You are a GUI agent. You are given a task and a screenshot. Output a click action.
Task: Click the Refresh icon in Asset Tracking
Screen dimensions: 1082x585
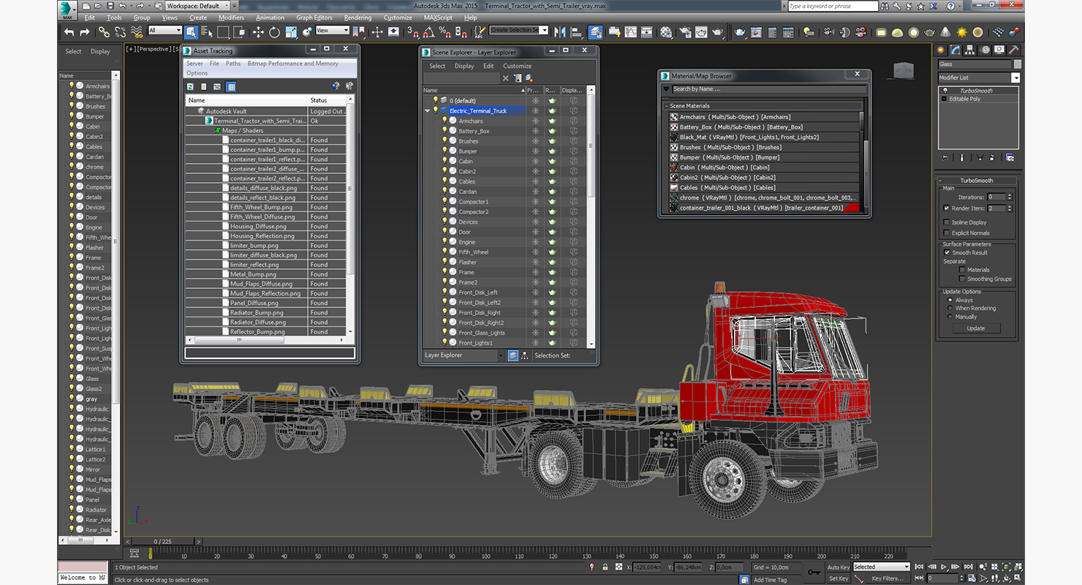pos(191,86)
